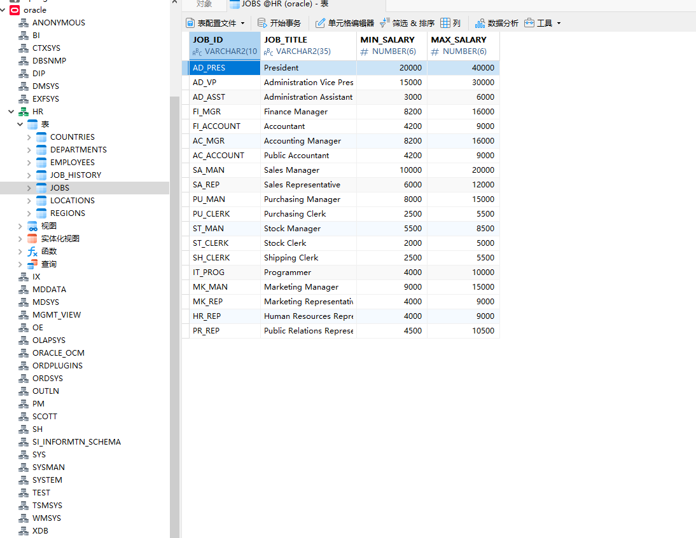Launch 数据分析 from the toolbar
The image size is (696, 538).
(496, 23)
